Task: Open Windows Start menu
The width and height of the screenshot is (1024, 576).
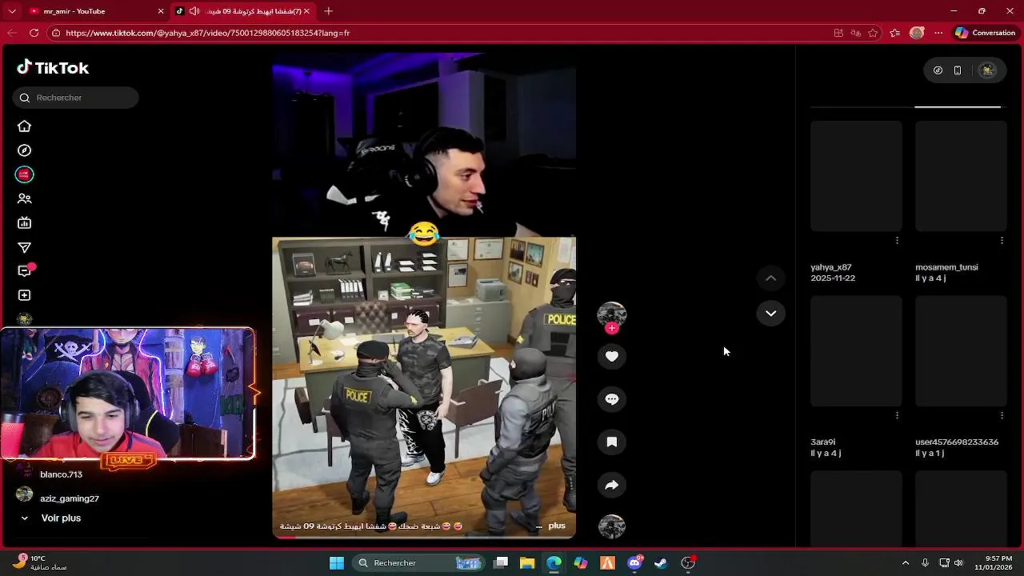Action: [x=337, y=563]
